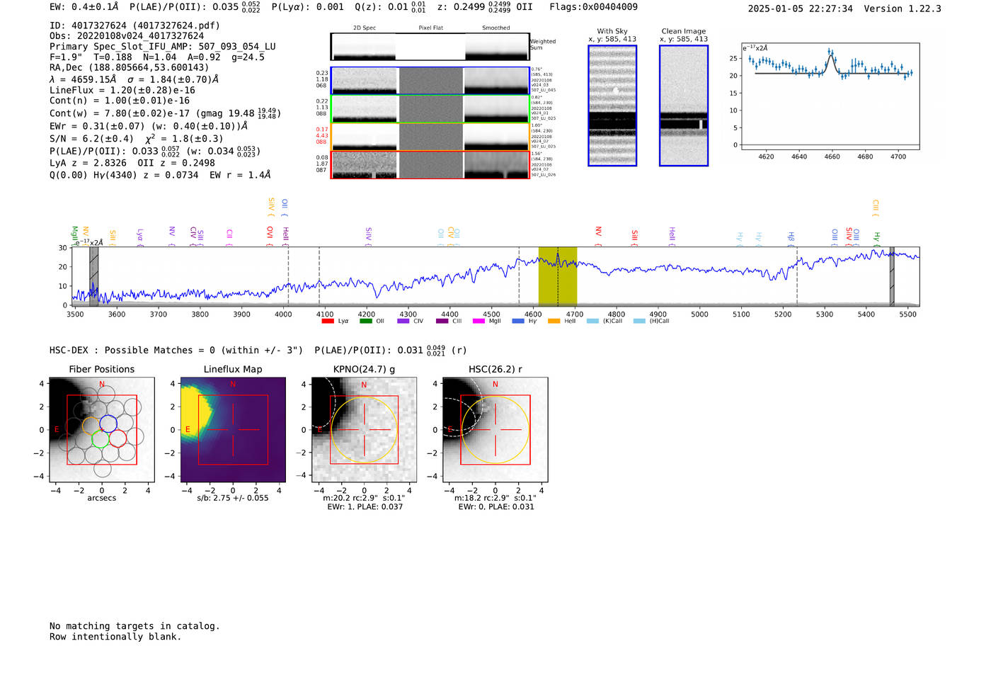Click the red fiber circle in Fiber Positions
Viewport: 991px width, 675px height.
[x=118, y=438]
